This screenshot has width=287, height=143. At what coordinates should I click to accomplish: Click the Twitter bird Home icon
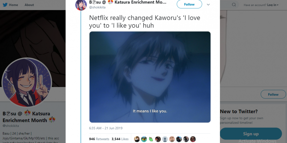coord(5,5)
